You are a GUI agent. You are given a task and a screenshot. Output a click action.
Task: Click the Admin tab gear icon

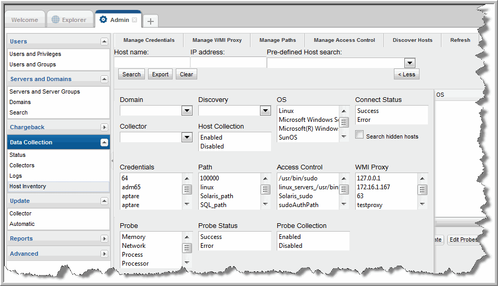point(103,20)
